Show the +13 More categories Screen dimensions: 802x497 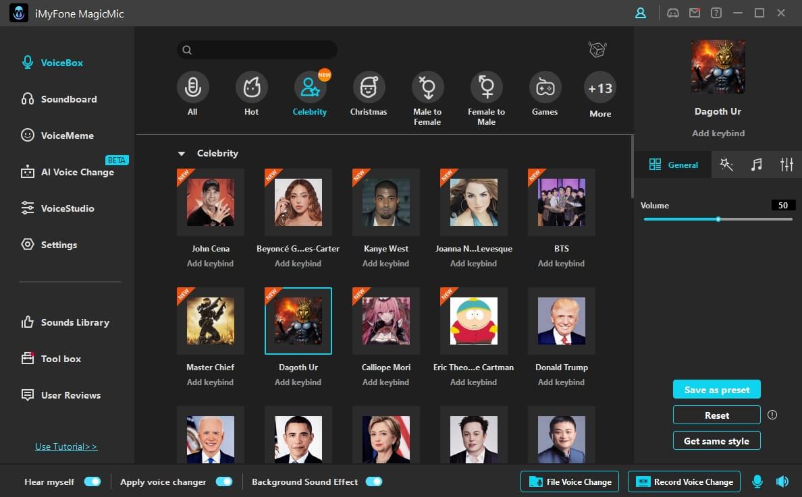click(600, 88)
